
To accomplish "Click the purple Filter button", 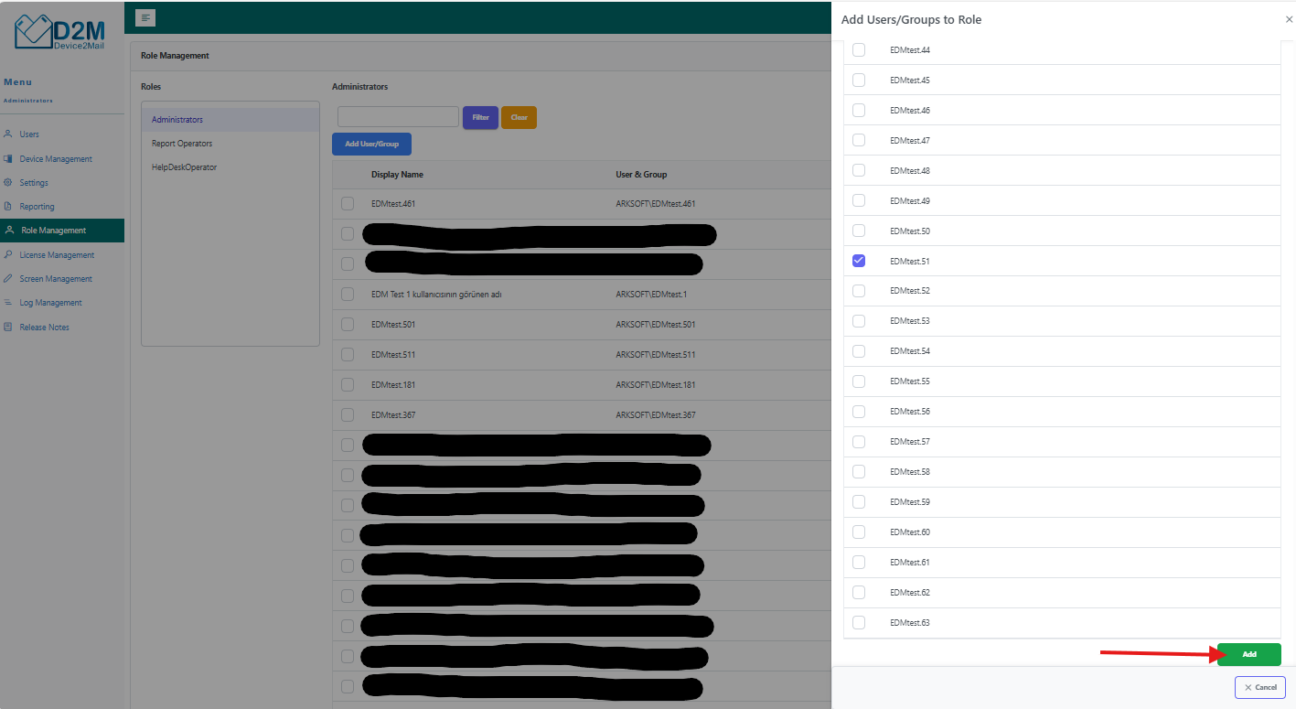I will point(480,118).
